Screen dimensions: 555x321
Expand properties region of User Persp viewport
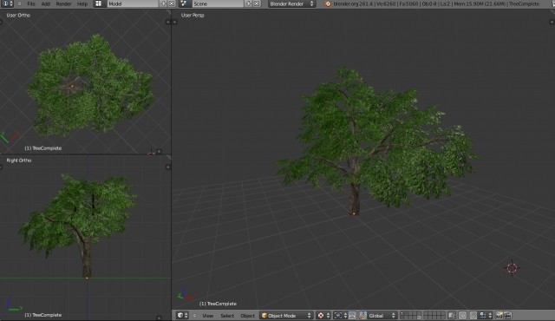(x=552, y=22)
